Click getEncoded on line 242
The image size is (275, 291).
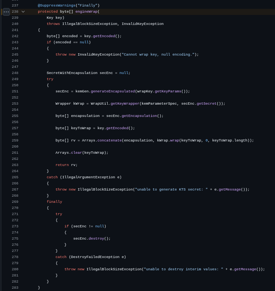pos(104,36)
